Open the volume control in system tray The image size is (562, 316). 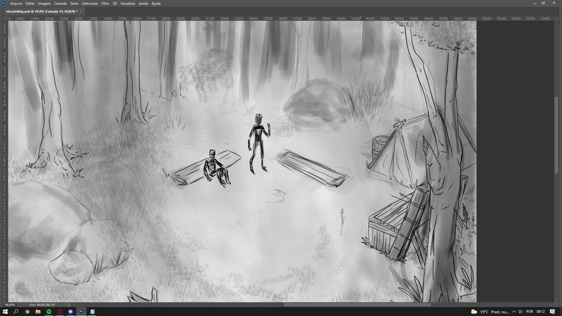(521, 311)
